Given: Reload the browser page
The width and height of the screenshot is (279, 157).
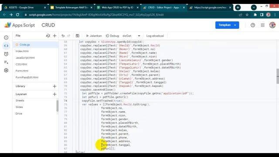Looking at the screenshot, I should [x=17, y=15].
